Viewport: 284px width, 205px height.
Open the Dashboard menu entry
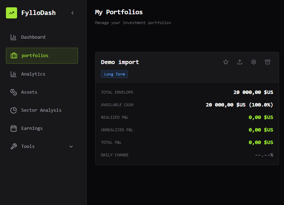click(33, 37)
